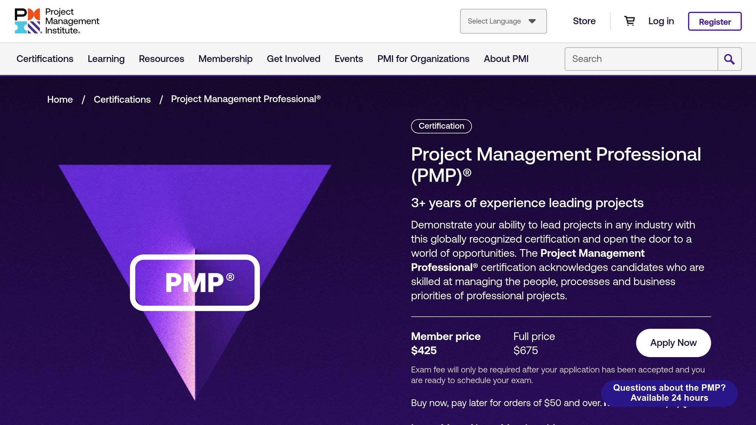Click the magnifying glass search button
756x425 pixels.
coord(729,59)
